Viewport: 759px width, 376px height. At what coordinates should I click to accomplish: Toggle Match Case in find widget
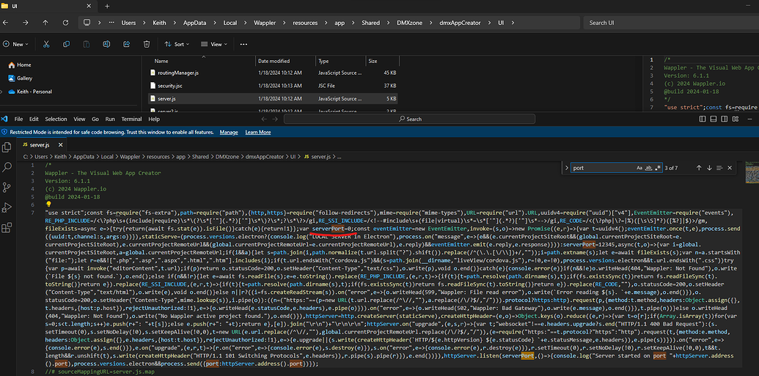639,168
